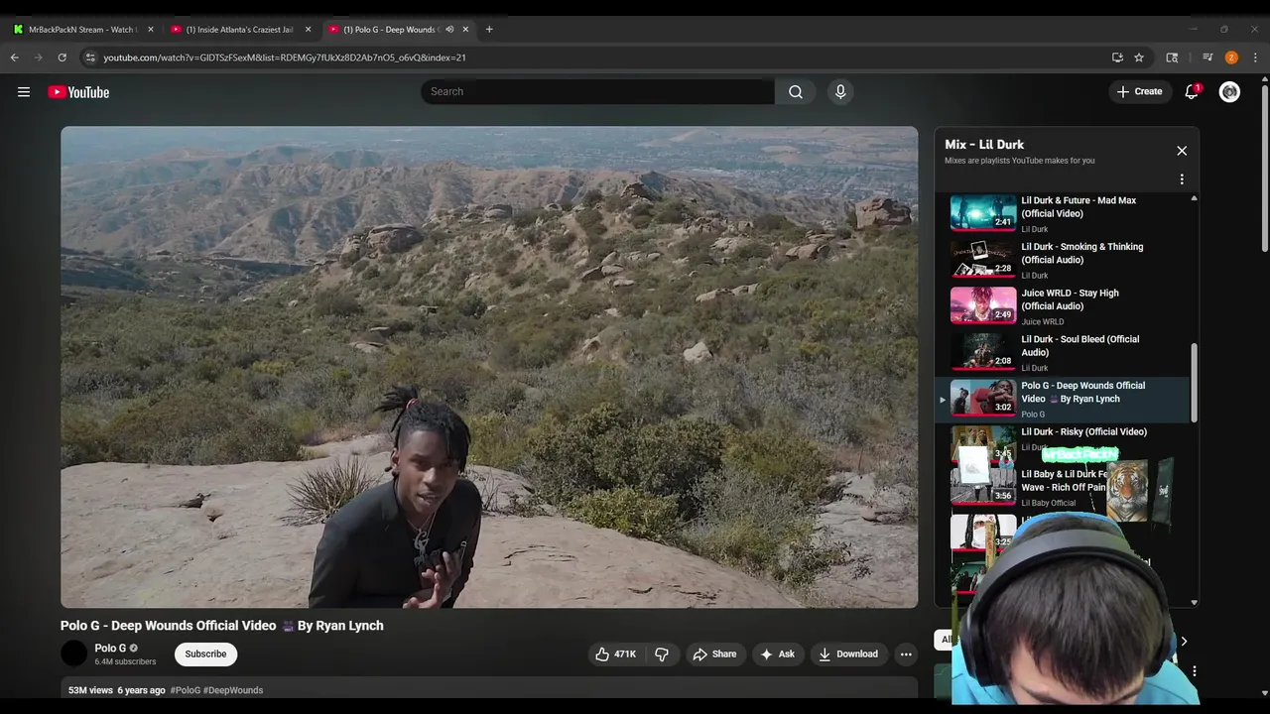This screenshot has width=1270, height=714.
Task: Open Polo G channel name link
Action: point(110,648)
